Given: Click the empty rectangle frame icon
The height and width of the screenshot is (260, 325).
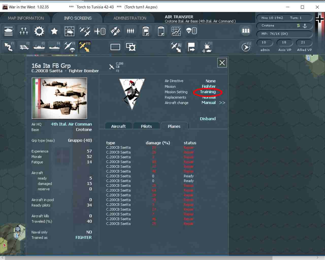Looking at the screenshot, I should 115,47.
